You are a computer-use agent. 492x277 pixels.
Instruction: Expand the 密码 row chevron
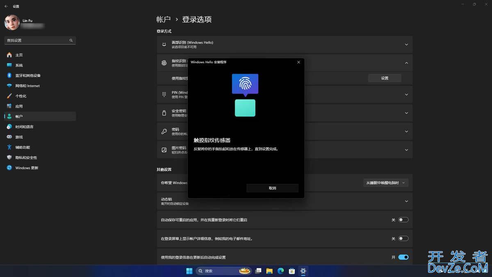(406, 131)
